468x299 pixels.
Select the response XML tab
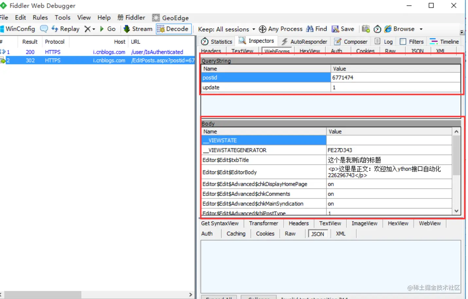pyautogui.click(x=341, y=234)
